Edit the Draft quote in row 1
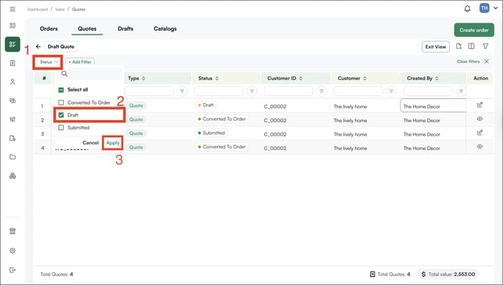This screenshot has width=503, height=285. [x=480, y=105]
